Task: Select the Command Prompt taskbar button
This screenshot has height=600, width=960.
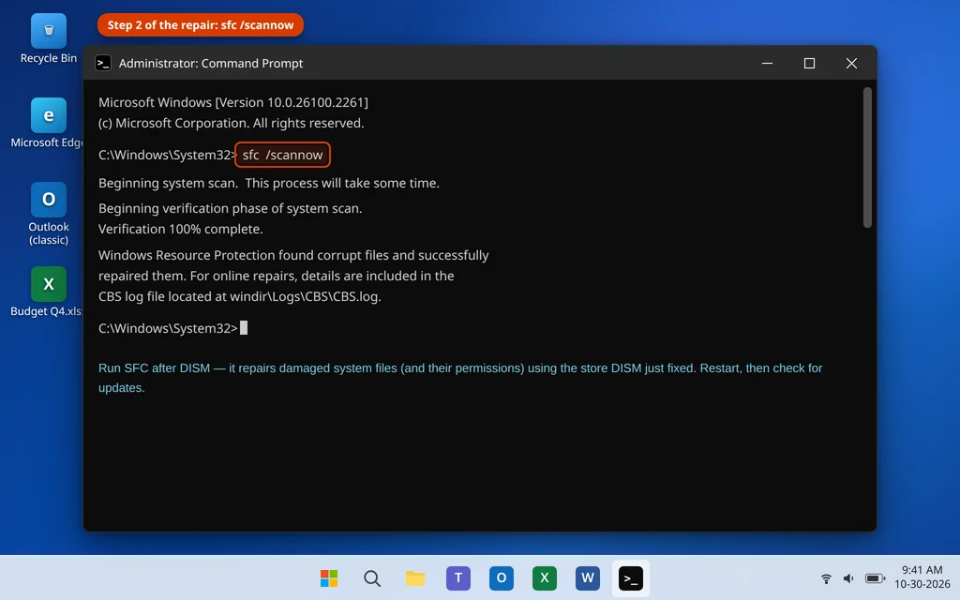Action: [x=631, y=577]
